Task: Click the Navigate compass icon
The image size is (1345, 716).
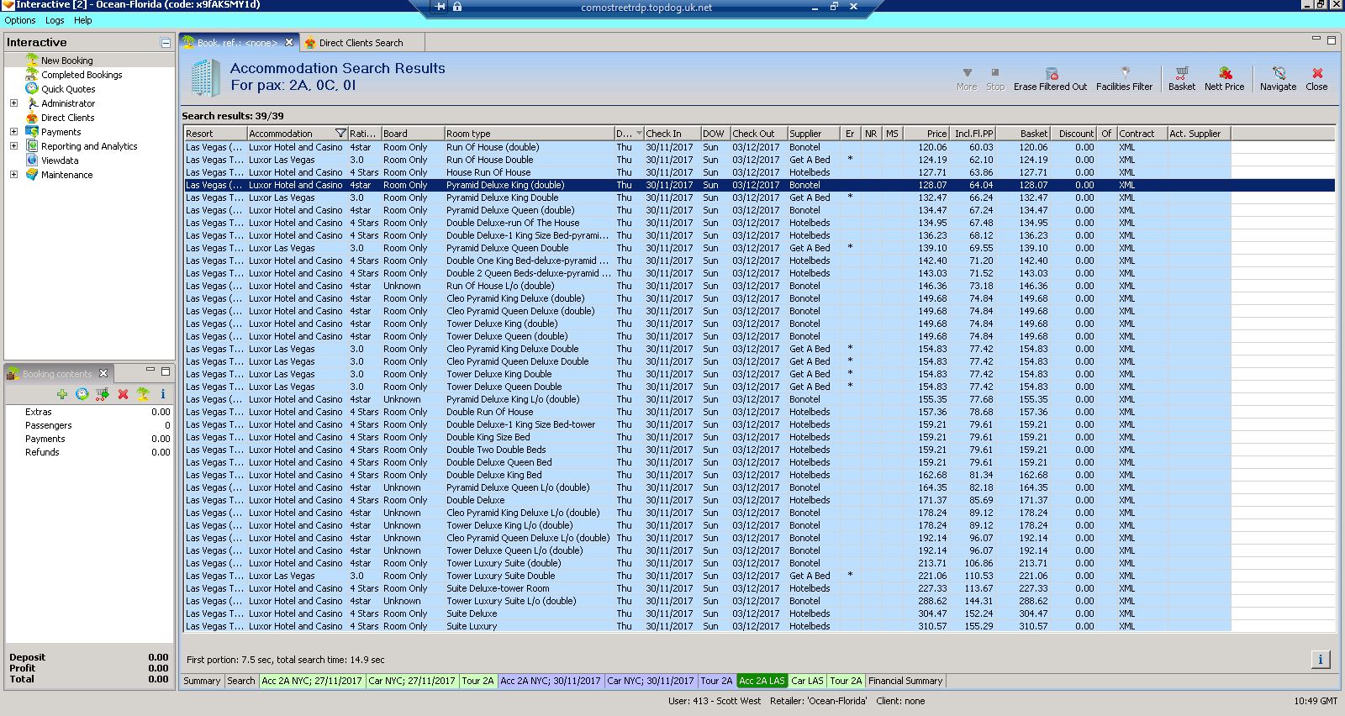Action: coord(1278,74)
